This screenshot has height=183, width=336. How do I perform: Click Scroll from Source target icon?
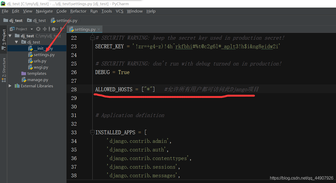pos(38,29)
